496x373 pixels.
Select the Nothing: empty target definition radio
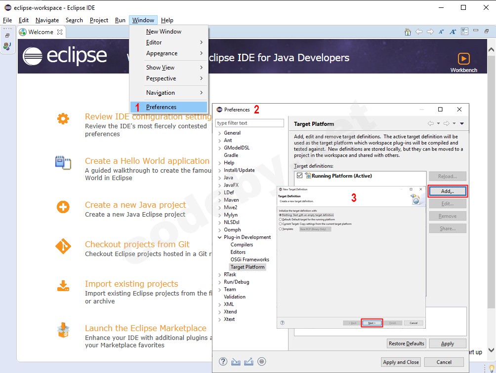click(x=280, y=215)
